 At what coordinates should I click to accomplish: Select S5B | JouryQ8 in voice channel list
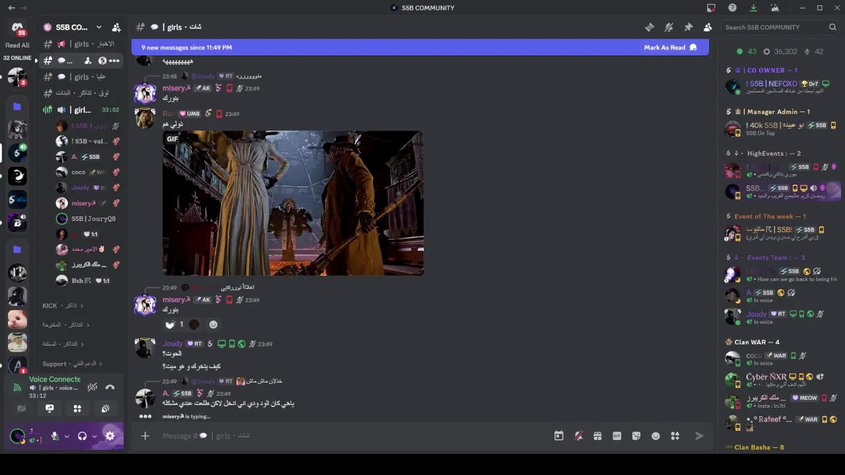coord(87,218)
